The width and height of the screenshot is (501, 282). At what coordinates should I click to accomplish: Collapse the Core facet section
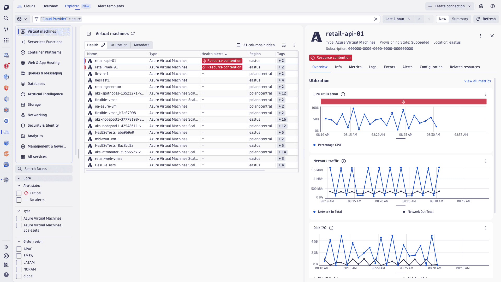tap(19, 178)
